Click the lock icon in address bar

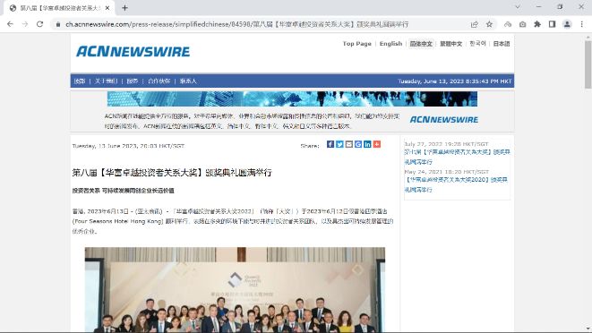click(x=57, y=24)
